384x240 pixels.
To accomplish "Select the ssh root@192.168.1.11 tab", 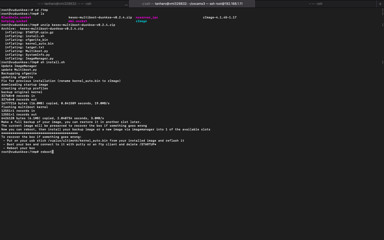I will click(192, 4).
